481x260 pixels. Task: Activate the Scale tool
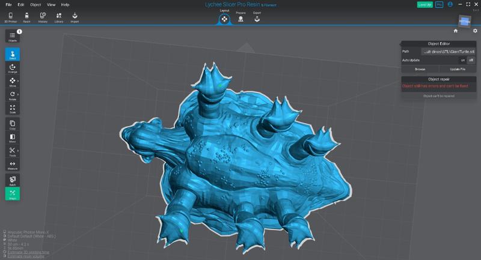pyautogui.click(x=13, y=109)
